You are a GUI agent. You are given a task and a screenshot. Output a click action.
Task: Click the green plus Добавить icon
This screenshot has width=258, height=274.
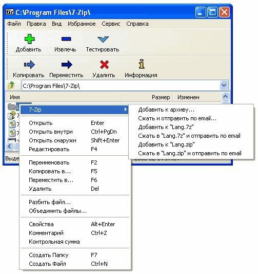tap(29, 39)
